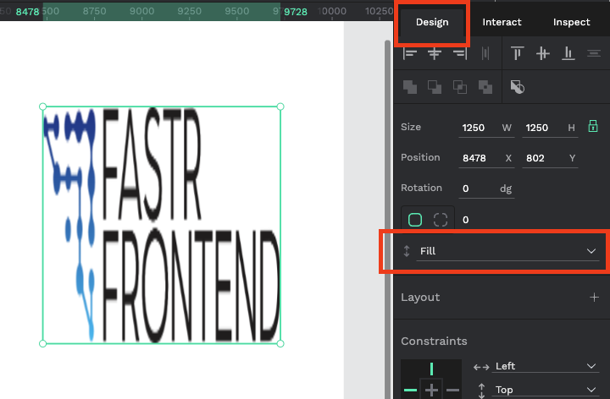610x399 pixels.
Task: Edit the corner radius value
Action: [x=466, y=220]
